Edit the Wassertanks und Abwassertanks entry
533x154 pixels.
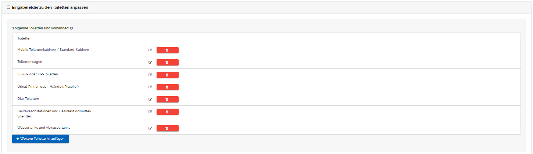pos(150,128)
